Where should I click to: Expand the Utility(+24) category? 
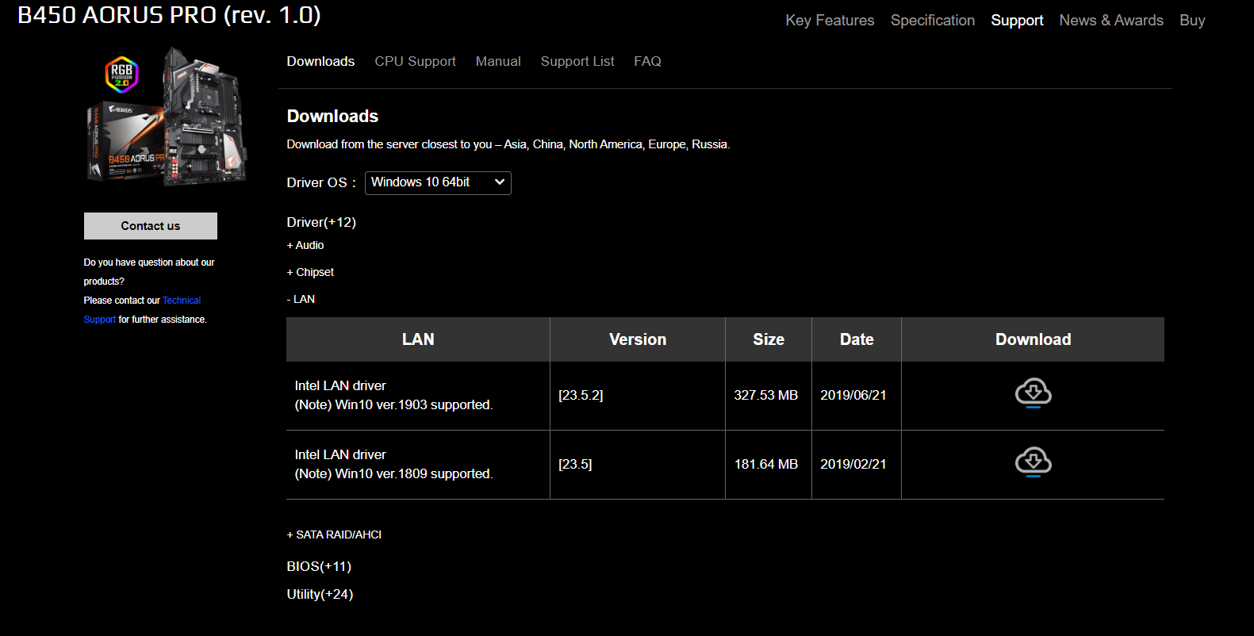click(x=320, y=594)
